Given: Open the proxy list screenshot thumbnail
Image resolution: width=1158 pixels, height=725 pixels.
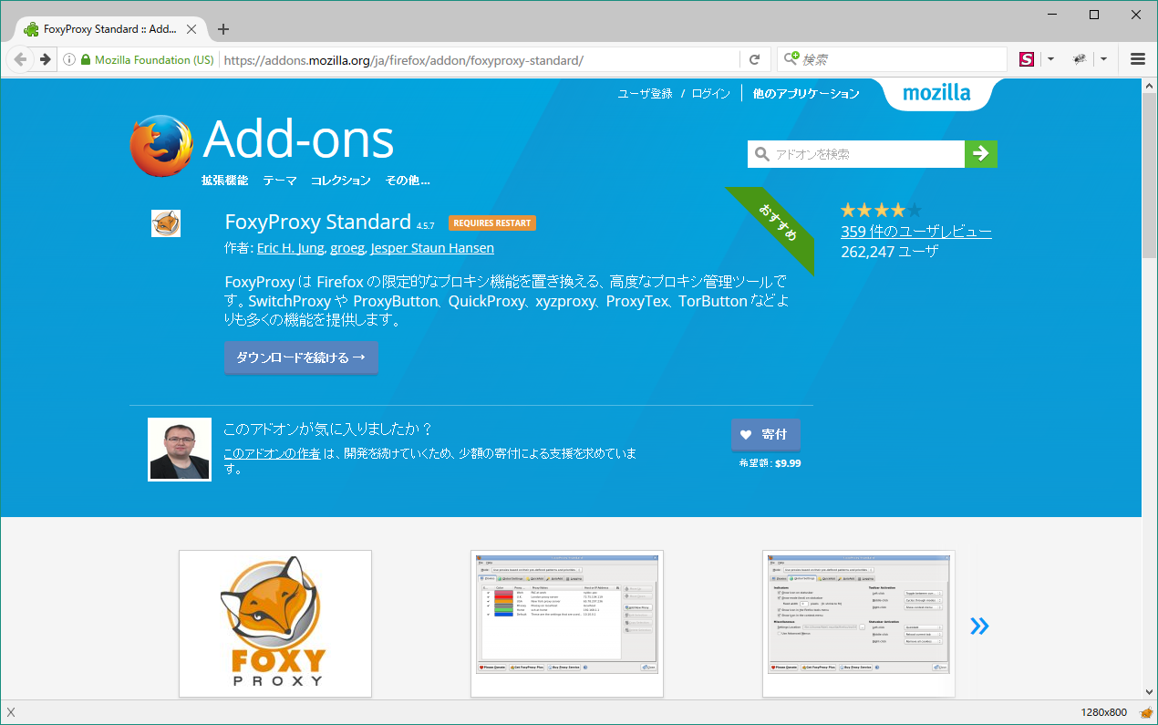Looking at the screenshot, I should coord(567,624).
